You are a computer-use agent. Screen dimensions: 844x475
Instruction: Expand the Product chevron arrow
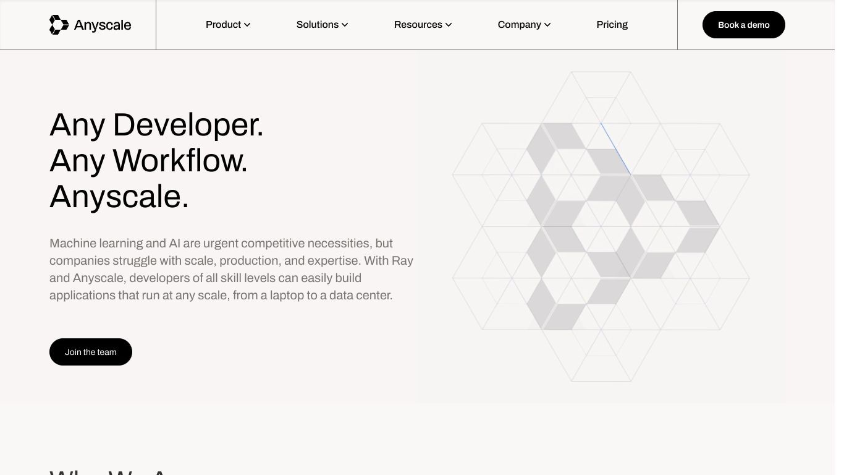pos(247,25)
